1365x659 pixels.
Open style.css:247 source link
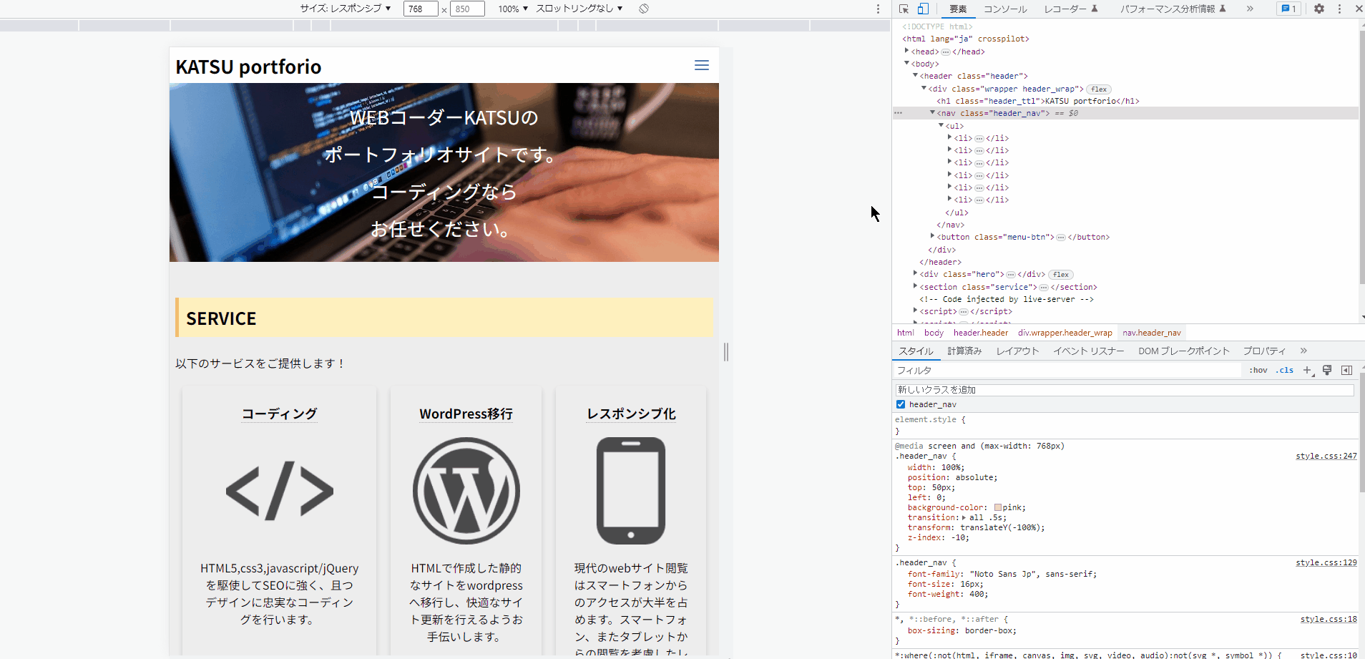1326,456
